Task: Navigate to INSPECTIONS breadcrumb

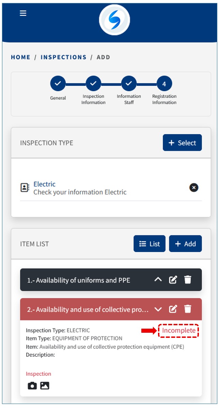Action: pos(63,57)
